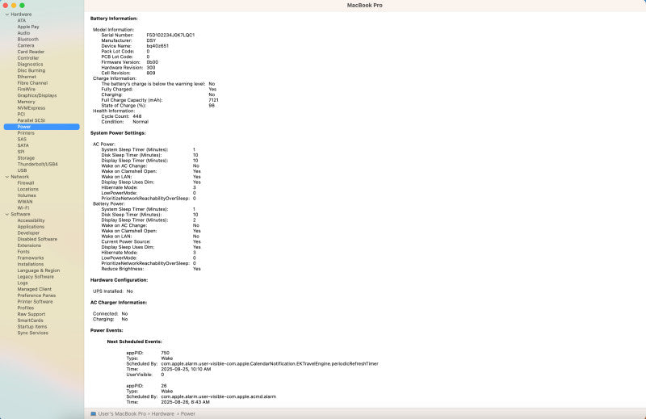Screen dimensions: 646x419
Task: Select PCI in the sidebar
Action: [x=21, y=114]
